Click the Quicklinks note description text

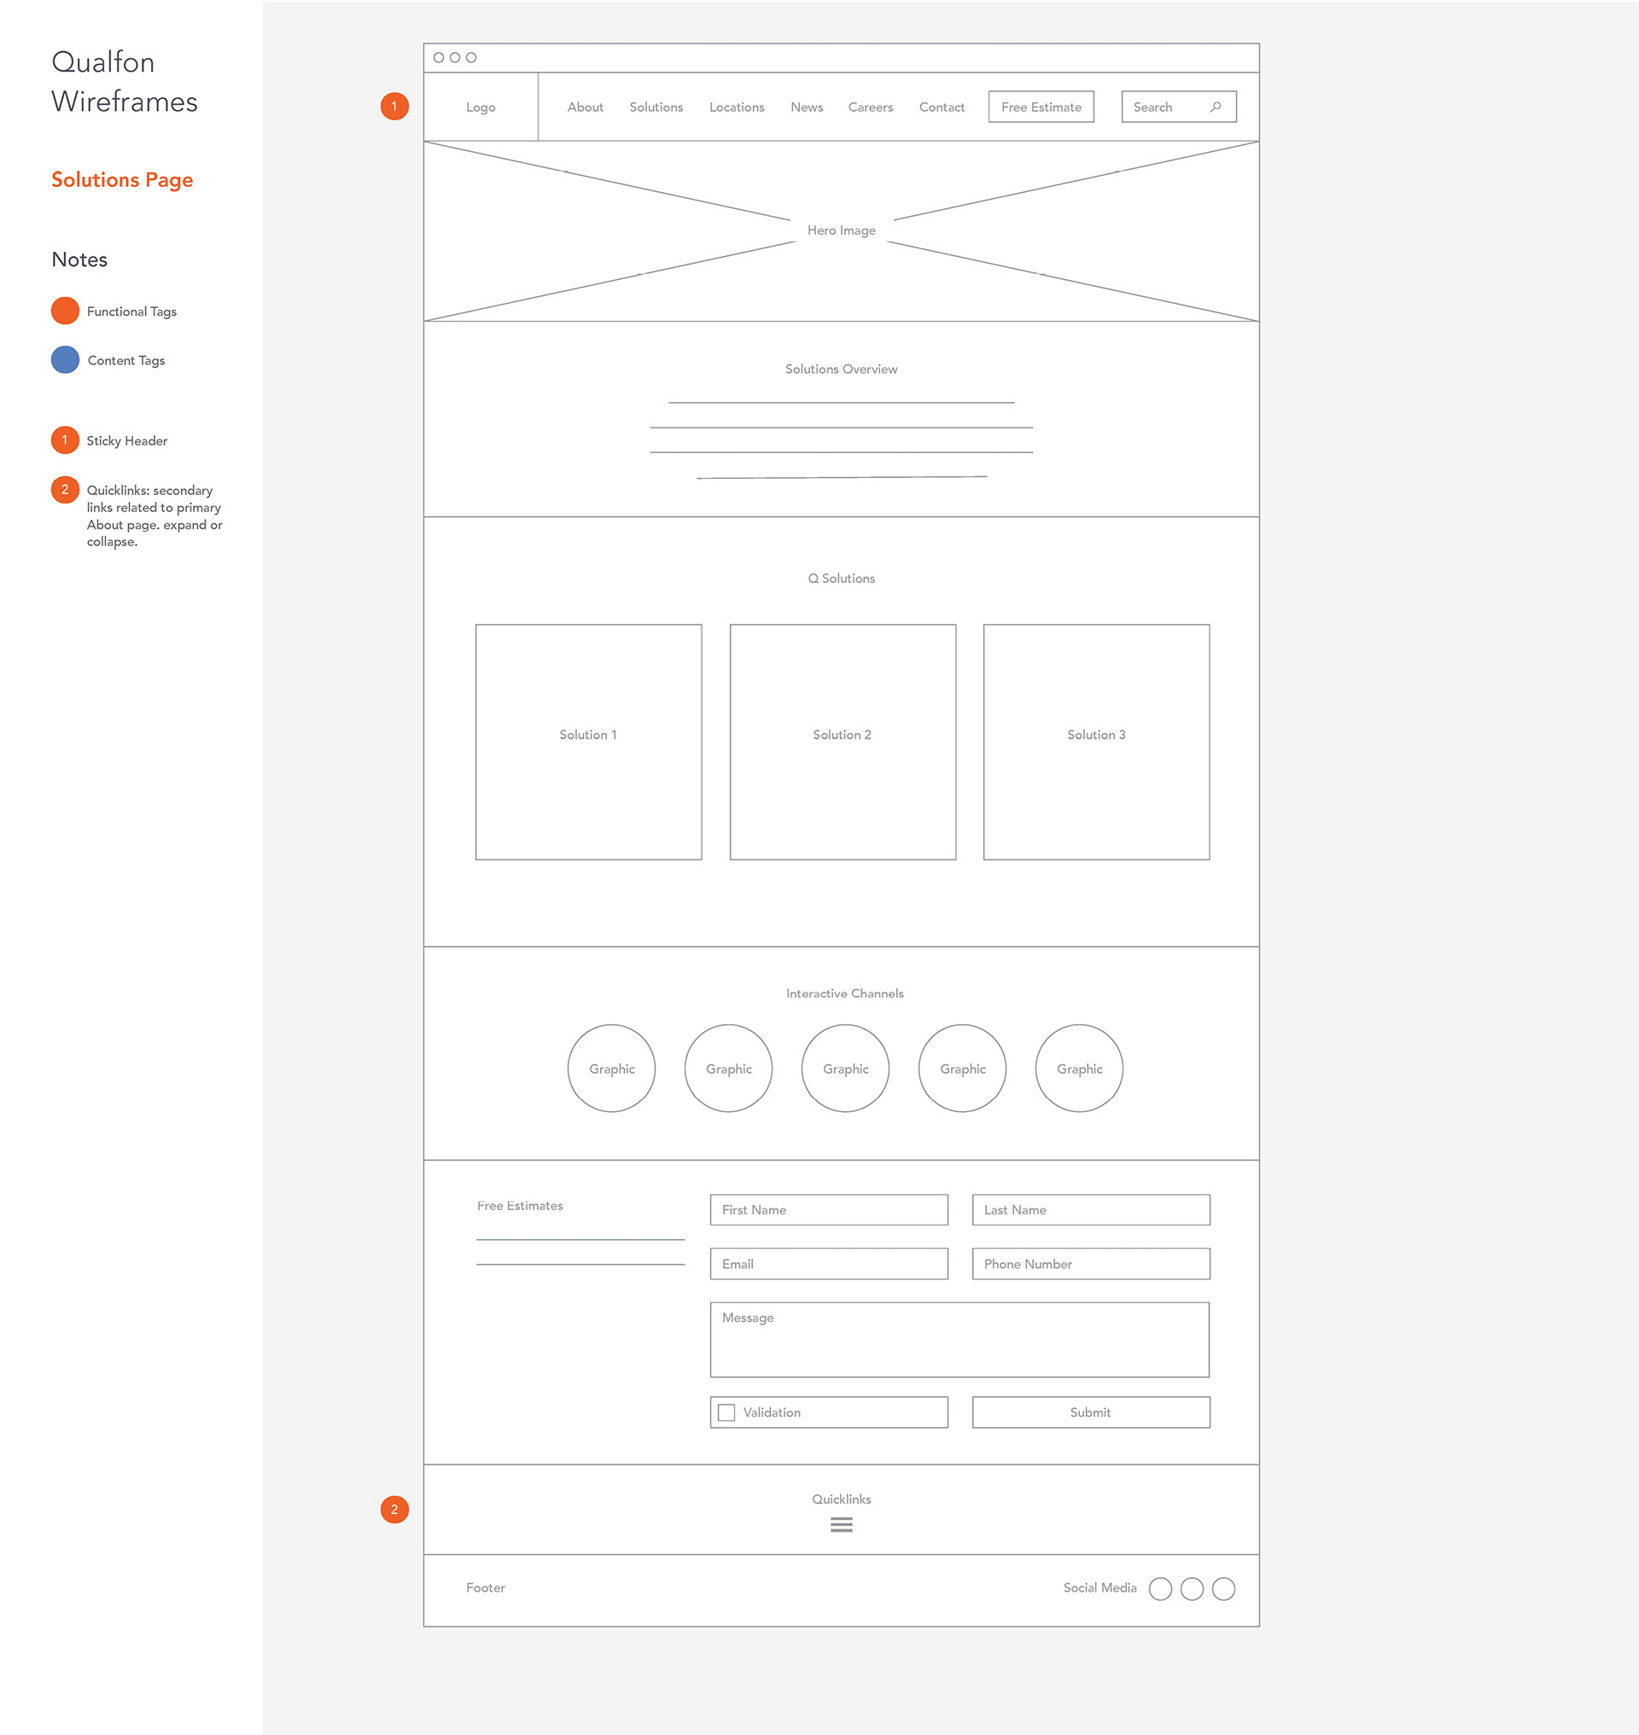click(155, 515)
